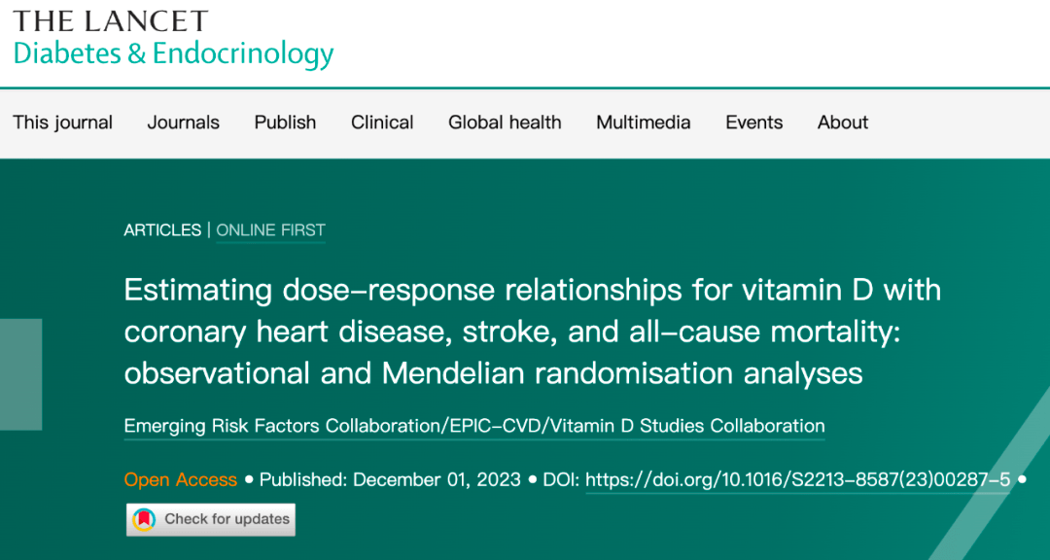The width and height of the screenshot is (1050, 560).
Task: Open the Publish menu
Action: pyautogui.click(x=285, y=122)
